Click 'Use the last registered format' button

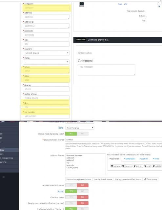pos(79,179)
